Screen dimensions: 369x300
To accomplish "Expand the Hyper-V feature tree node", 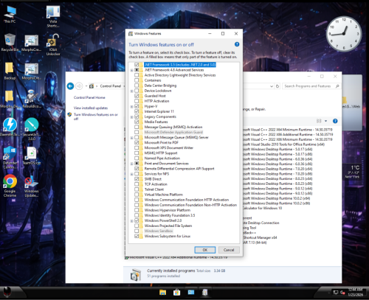I will click(x=131, y=107).
